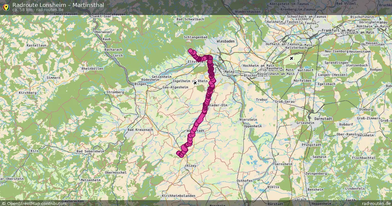Click the Oberwesel label
The width and height of the screenshot is (392, 206).
[103, 32]
